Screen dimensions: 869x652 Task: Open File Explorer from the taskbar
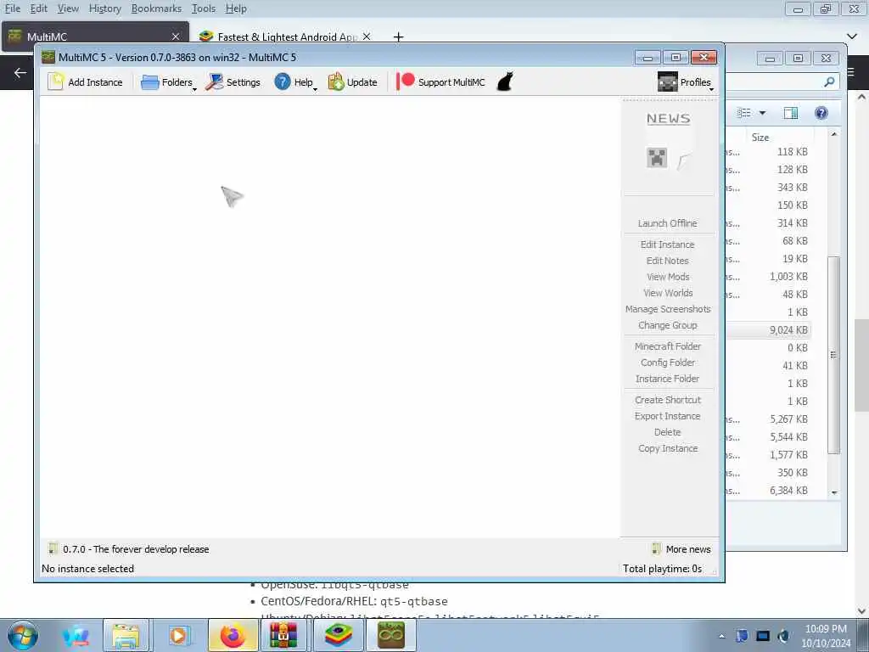pyautogui.click(x=126, y=635)
